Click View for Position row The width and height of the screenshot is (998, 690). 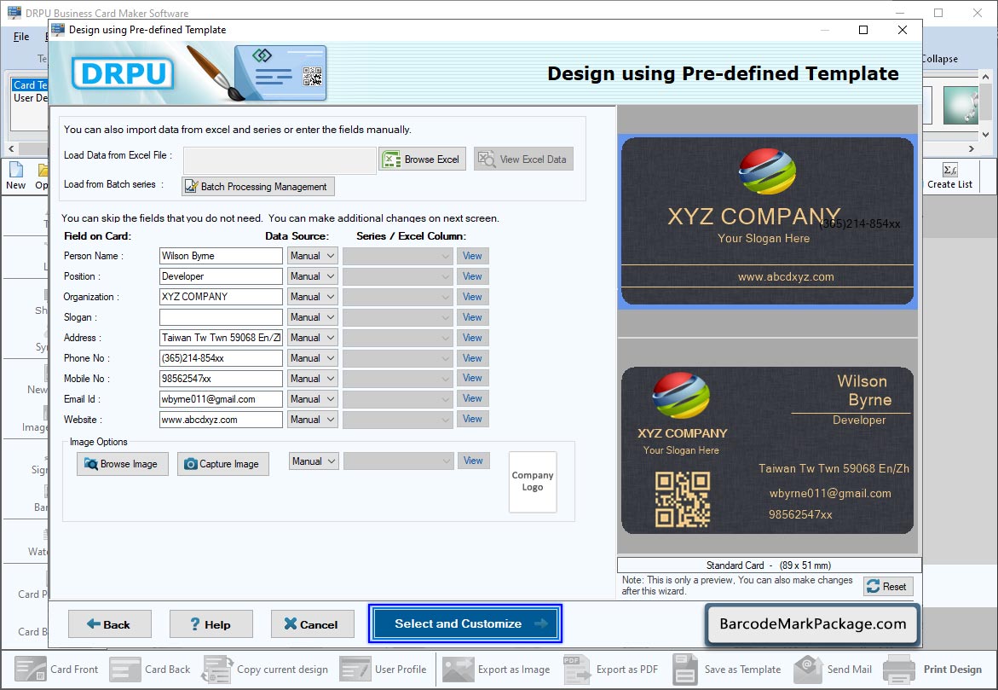(472, 276)
